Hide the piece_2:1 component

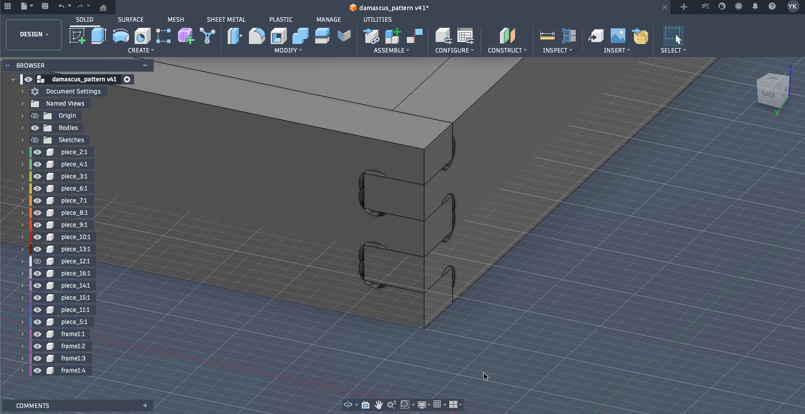pos(37,152)
